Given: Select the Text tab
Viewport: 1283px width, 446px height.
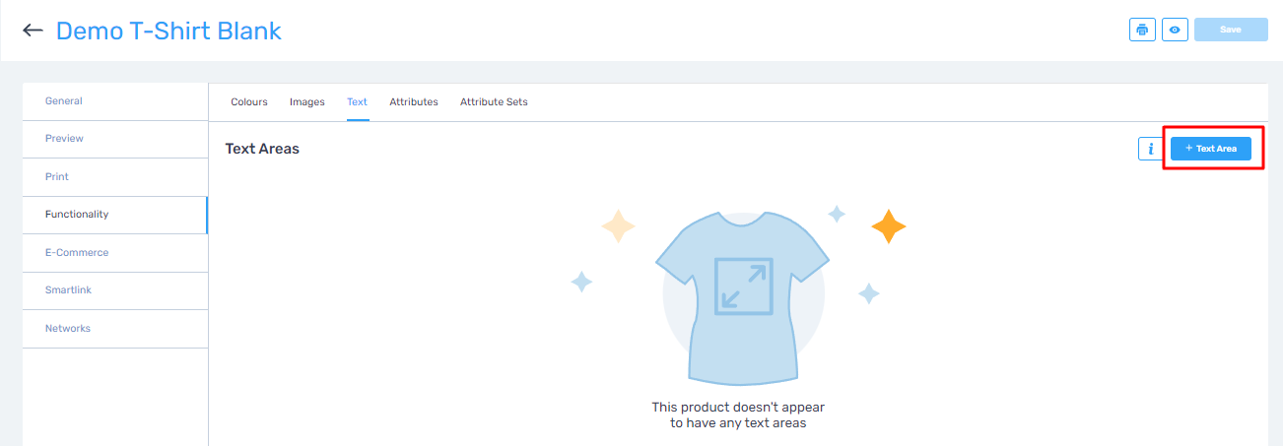Looking at the screenshot, I should [x=358, y=102].
